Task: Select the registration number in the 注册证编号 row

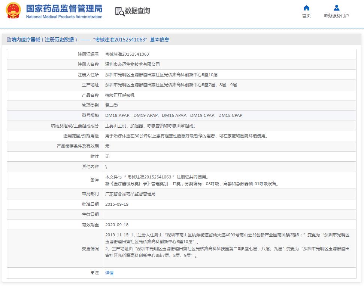Action: click(x=127, y=54)
